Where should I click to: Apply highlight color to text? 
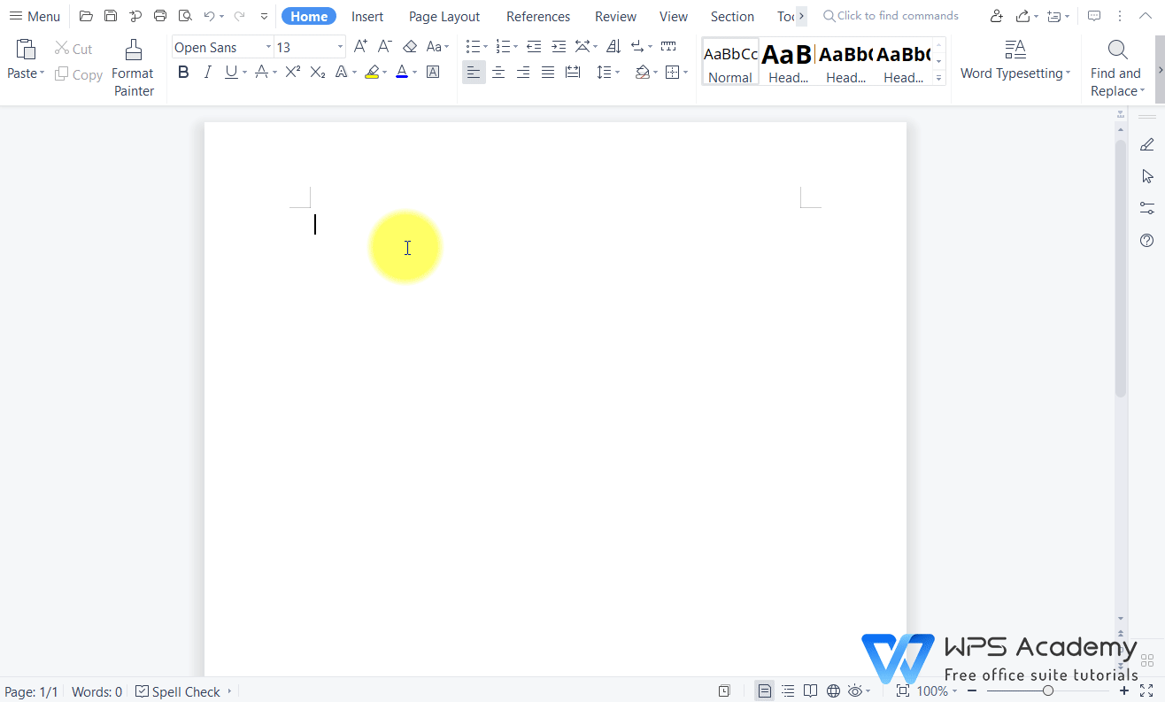pos(373,73)
